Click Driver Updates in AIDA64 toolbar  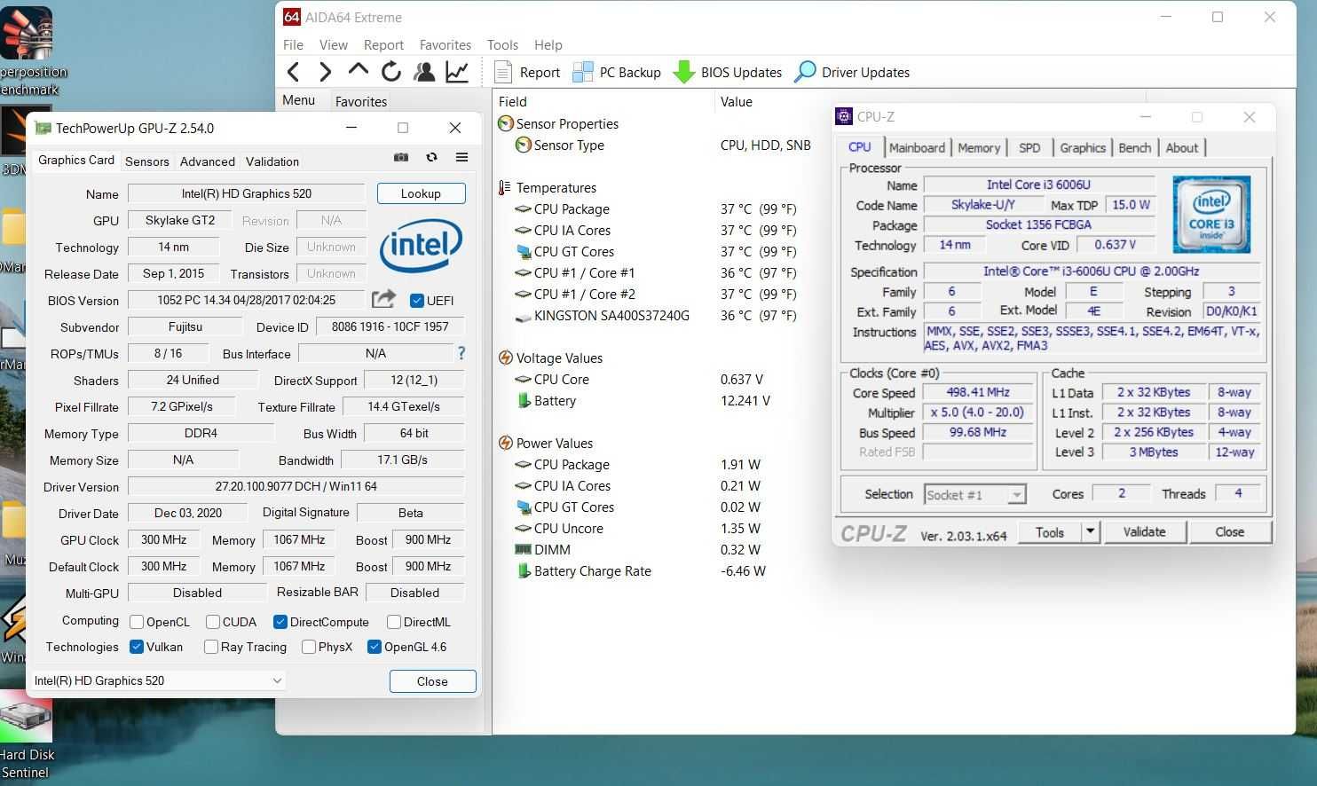[x=852, y=72]
